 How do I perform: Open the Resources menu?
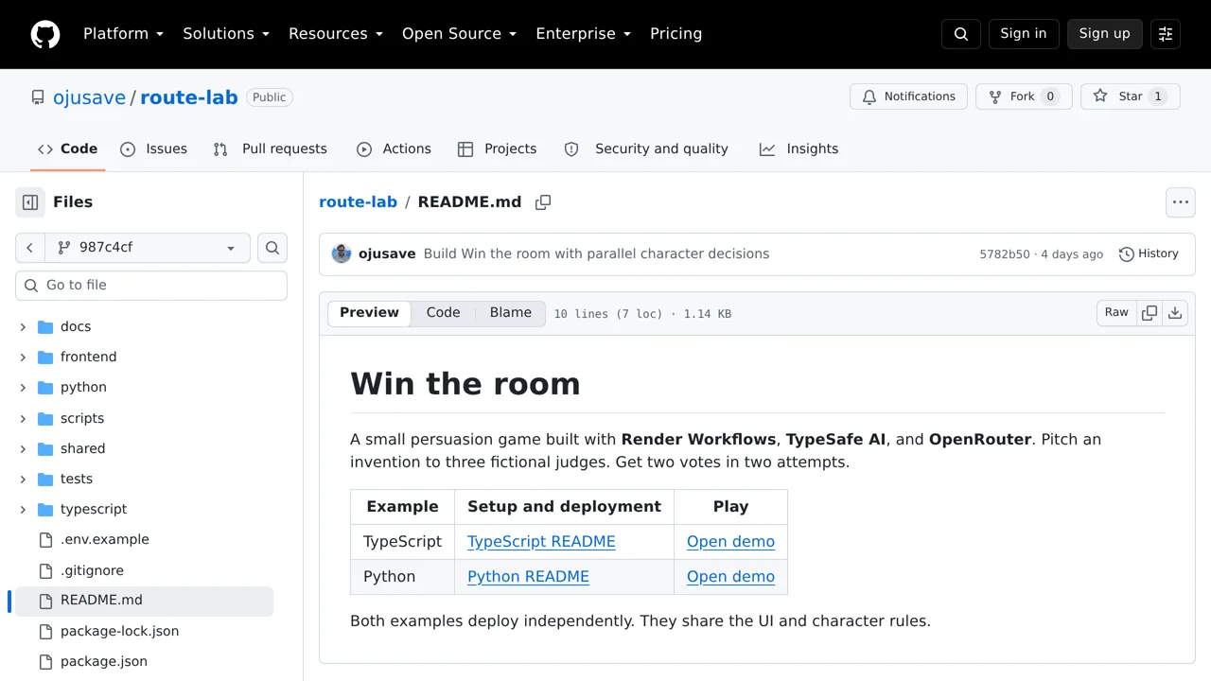[335, 34]
